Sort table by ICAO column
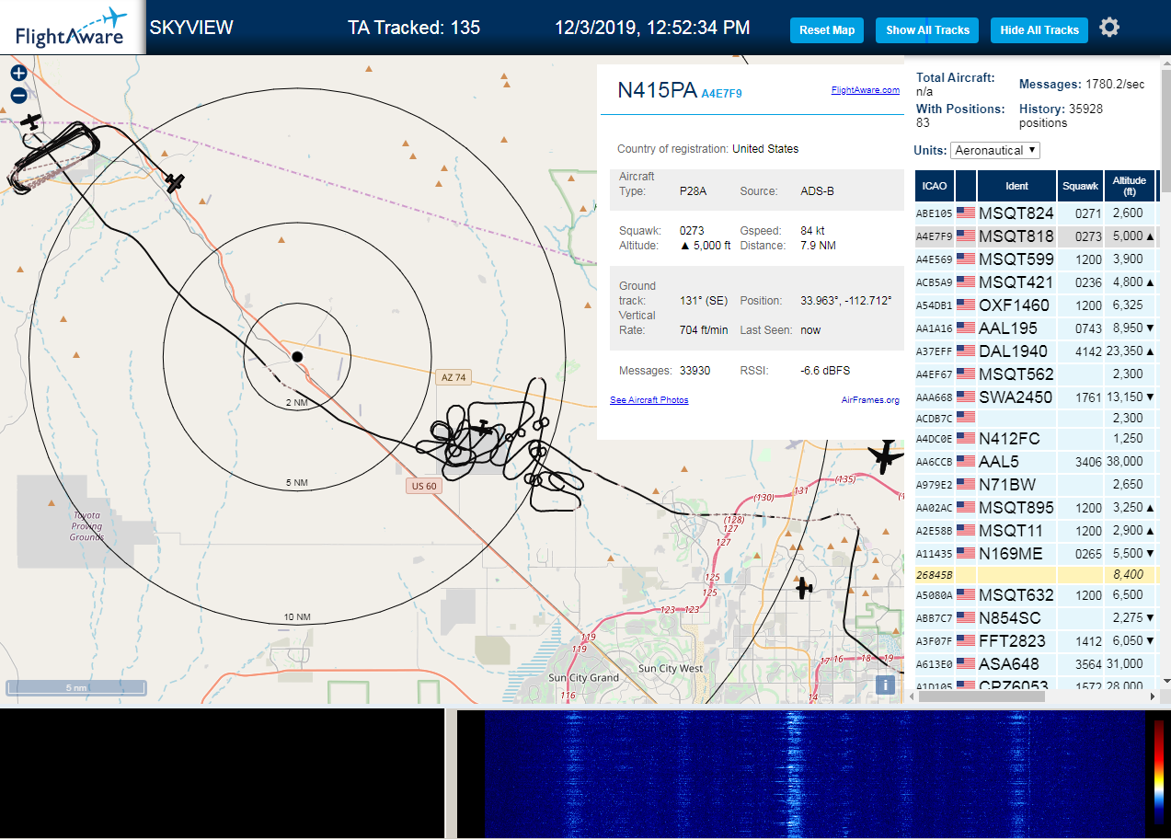Image resolution: width=1171 pixels, height=840 pixels. 935,186
